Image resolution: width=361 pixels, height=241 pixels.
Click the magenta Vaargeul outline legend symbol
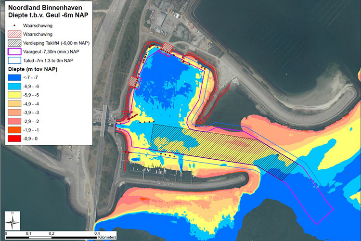coord(14,51)
